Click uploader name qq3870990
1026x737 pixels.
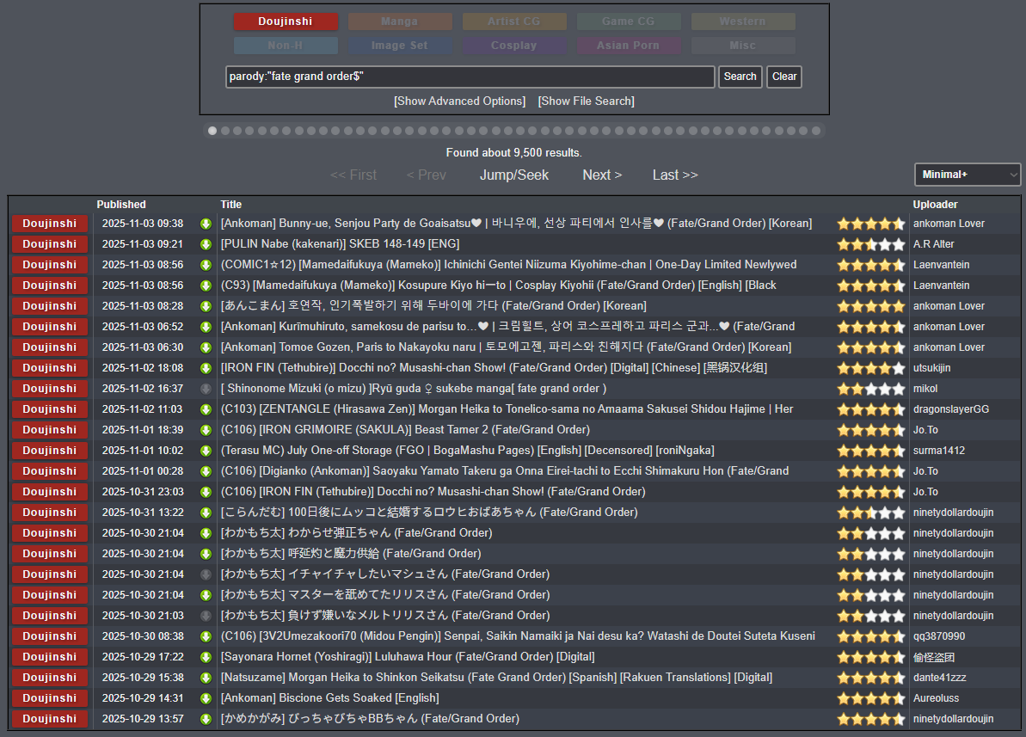tap(939, 636)
